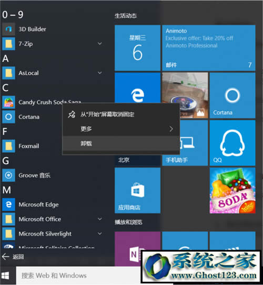Click the letter F section header
Image resolution: width=263 pixels, height=285 pixels.
tap(5, 131)
